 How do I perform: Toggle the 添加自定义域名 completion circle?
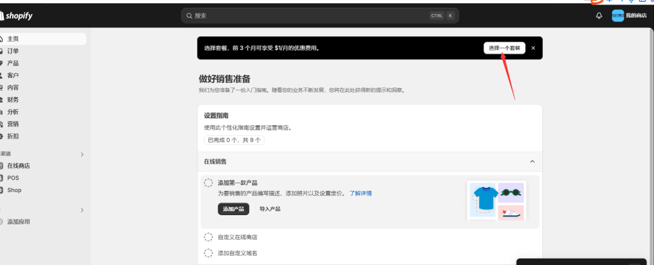pos(208,254)
